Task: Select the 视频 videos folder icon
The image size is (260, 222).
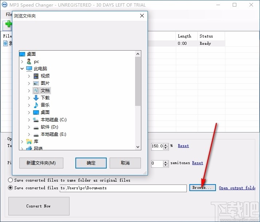Action: tap(36, 76)
